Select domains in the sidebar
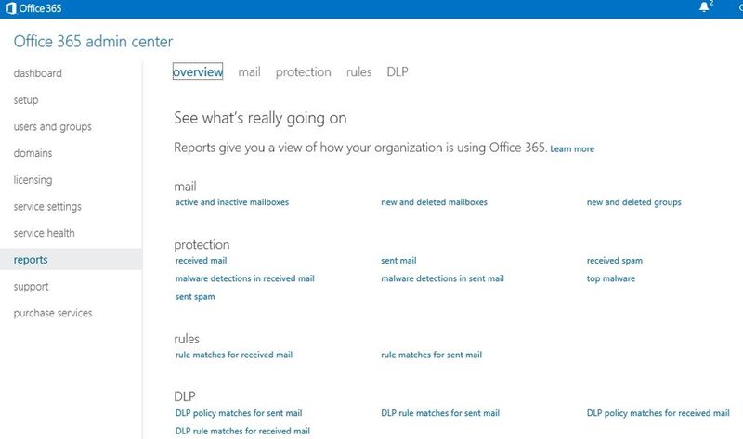This screenshot has height=439, width=743. click(x=33, y=153)
